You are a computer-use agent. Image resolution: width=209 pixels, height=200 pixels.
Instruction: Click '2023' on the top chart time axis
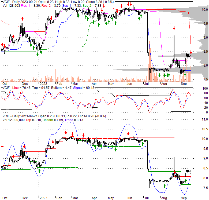(x=43, y=84)
